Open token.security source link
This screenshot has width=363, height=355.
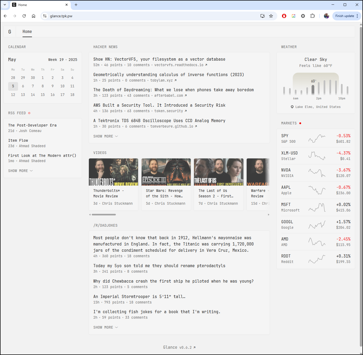[170, 111]
